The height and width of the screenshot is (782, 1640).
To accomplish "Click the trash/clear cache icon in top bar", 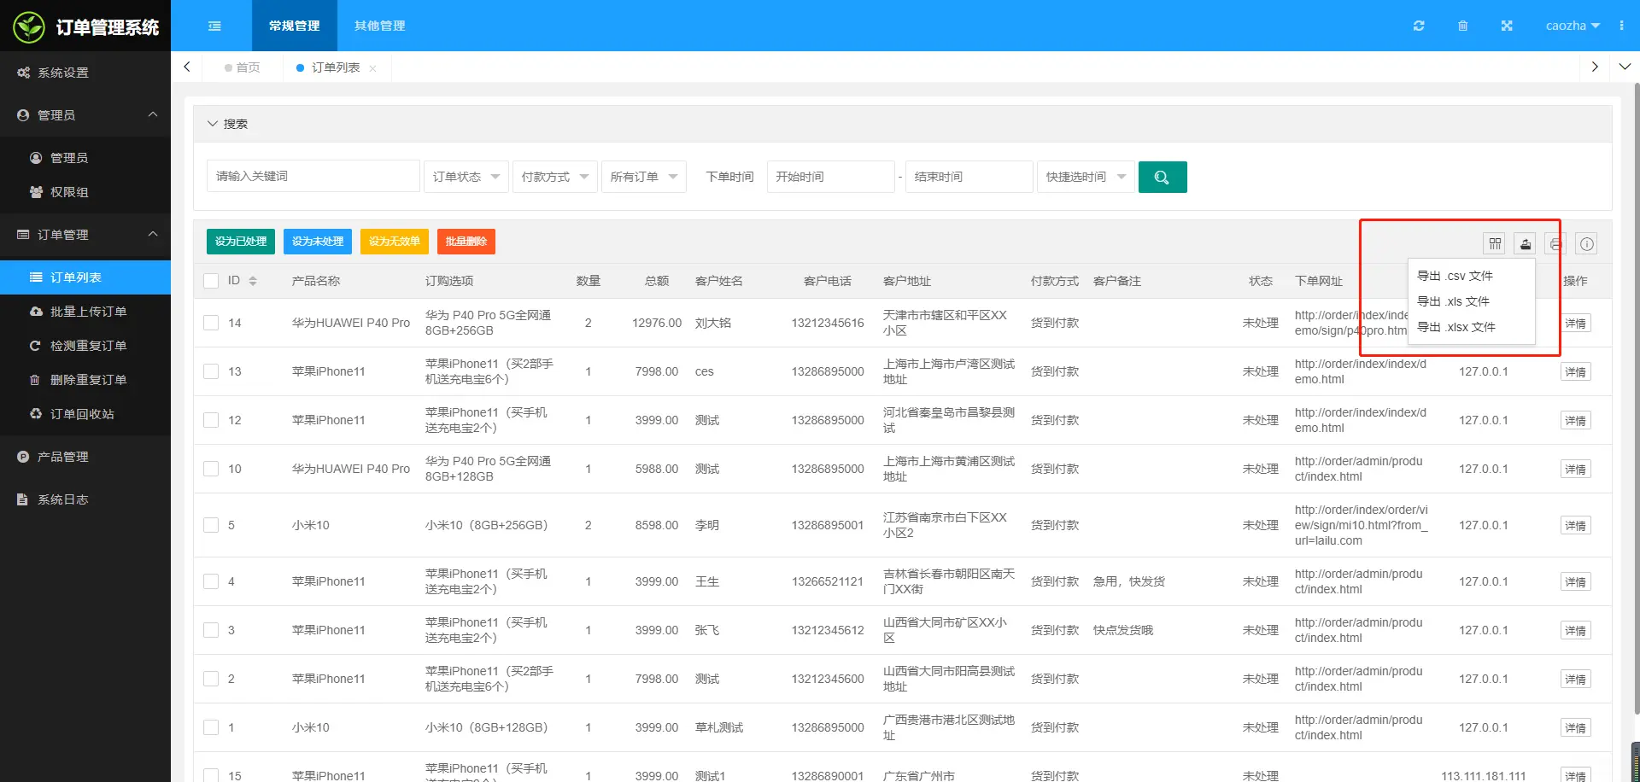I will [1463, 26].
